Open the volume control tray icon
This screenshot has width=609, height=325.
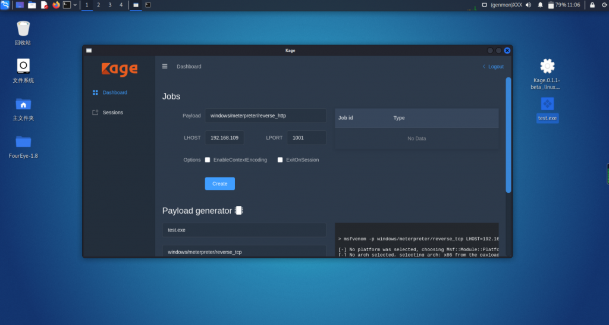tap(528, 5)
